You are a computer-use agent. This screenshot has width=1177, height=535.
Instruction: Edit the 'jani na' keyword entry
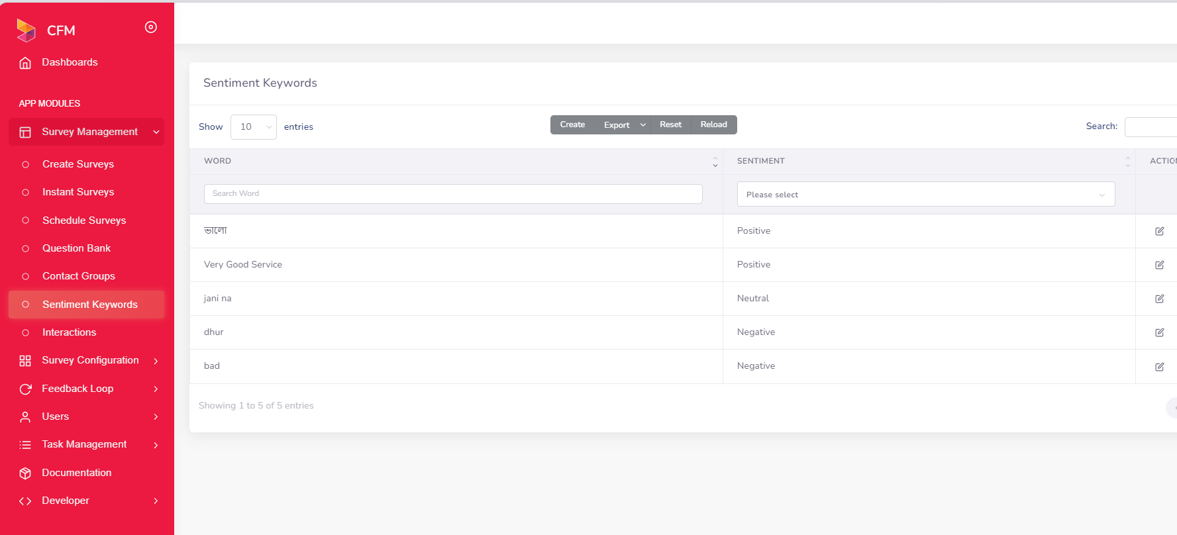[x=1159, y=299]
